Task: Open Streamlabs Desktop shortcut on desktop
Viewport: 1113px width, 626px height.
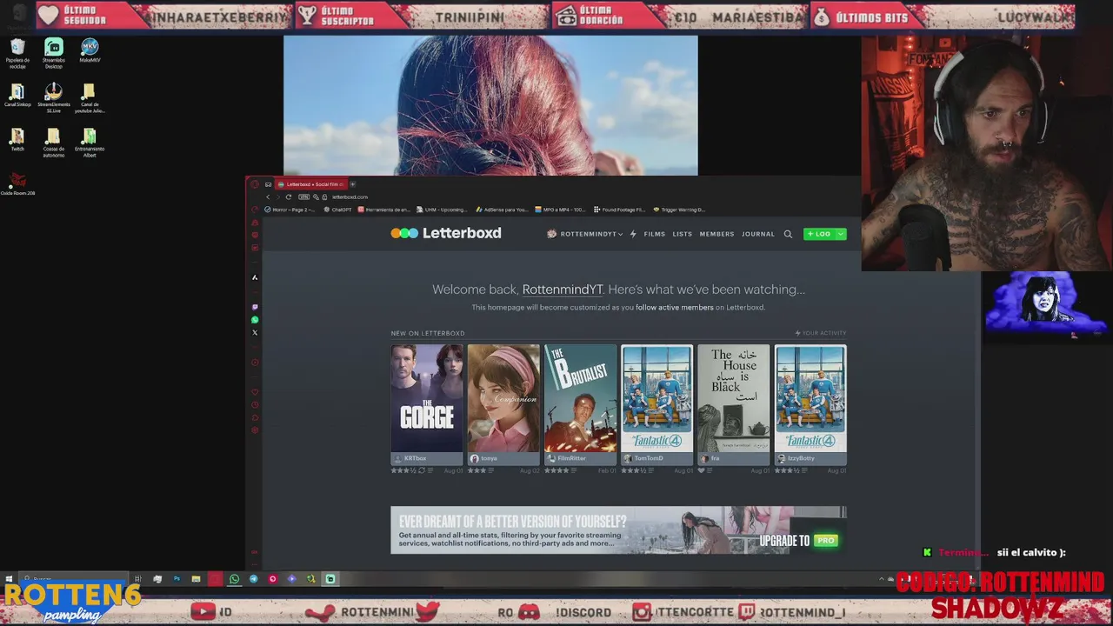Action: click(53, 53)
